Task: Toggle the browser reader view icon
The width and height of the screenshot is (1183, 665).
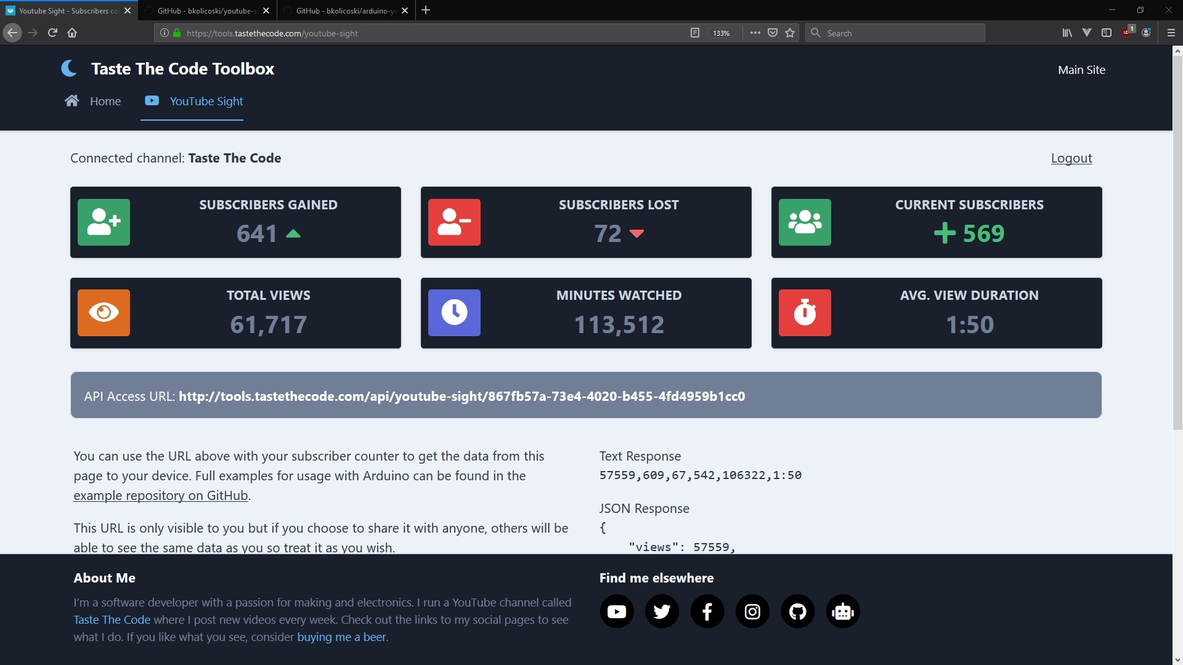Action: tap(694, 33)
